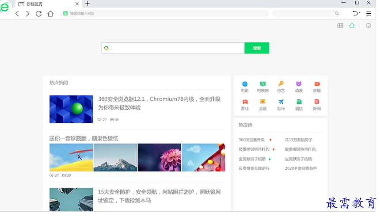Open the pink flower wallpaper thumbnail
Image resolution: width=380 pixels, height=217 pixels.
[159, 157]
